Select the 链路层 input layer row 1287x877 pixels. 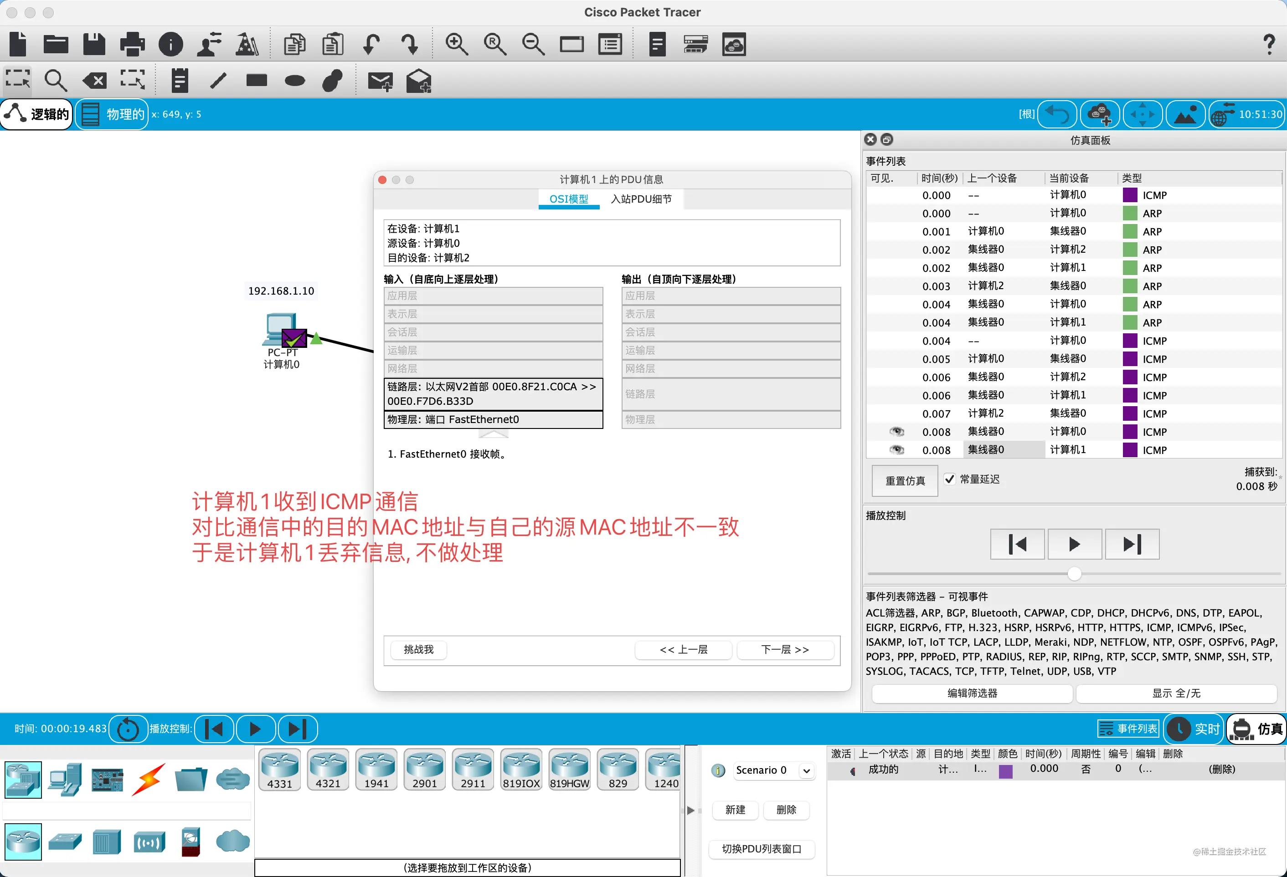click(x=494, y=394)
